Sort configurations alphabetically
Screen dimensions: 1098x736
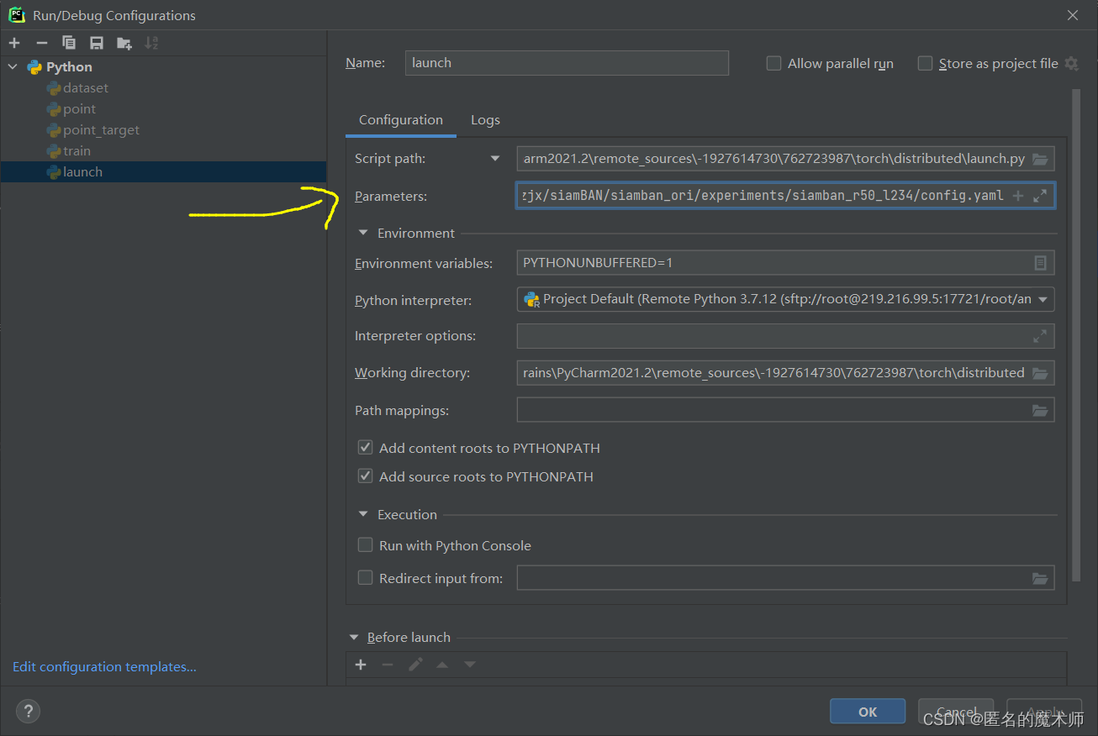150,42
